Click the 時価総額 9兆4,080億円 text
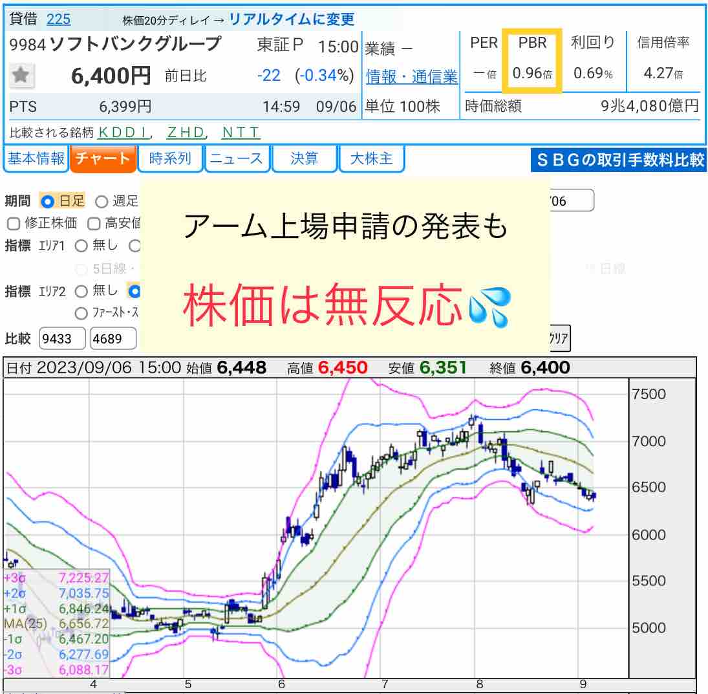Screen dimensions: 708x694 click(582, 106)
